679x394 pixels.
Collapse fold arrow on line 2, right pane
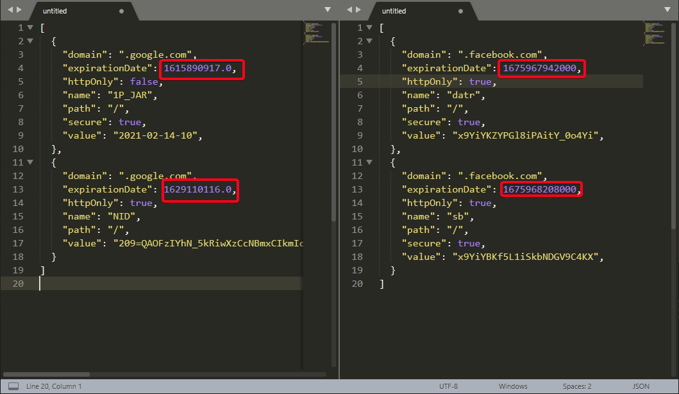click(369, 41)
